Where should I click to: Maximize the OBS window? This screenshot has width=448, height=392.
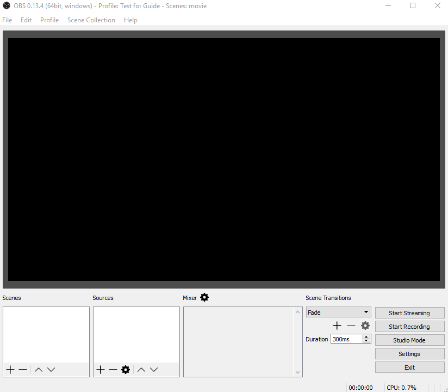[413, 5]
